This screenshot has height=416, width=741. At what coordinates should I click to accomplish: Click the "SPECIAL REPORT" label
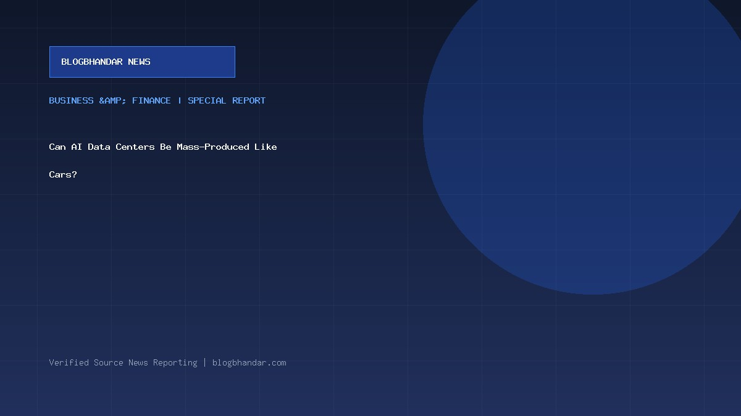click(227, 100)
